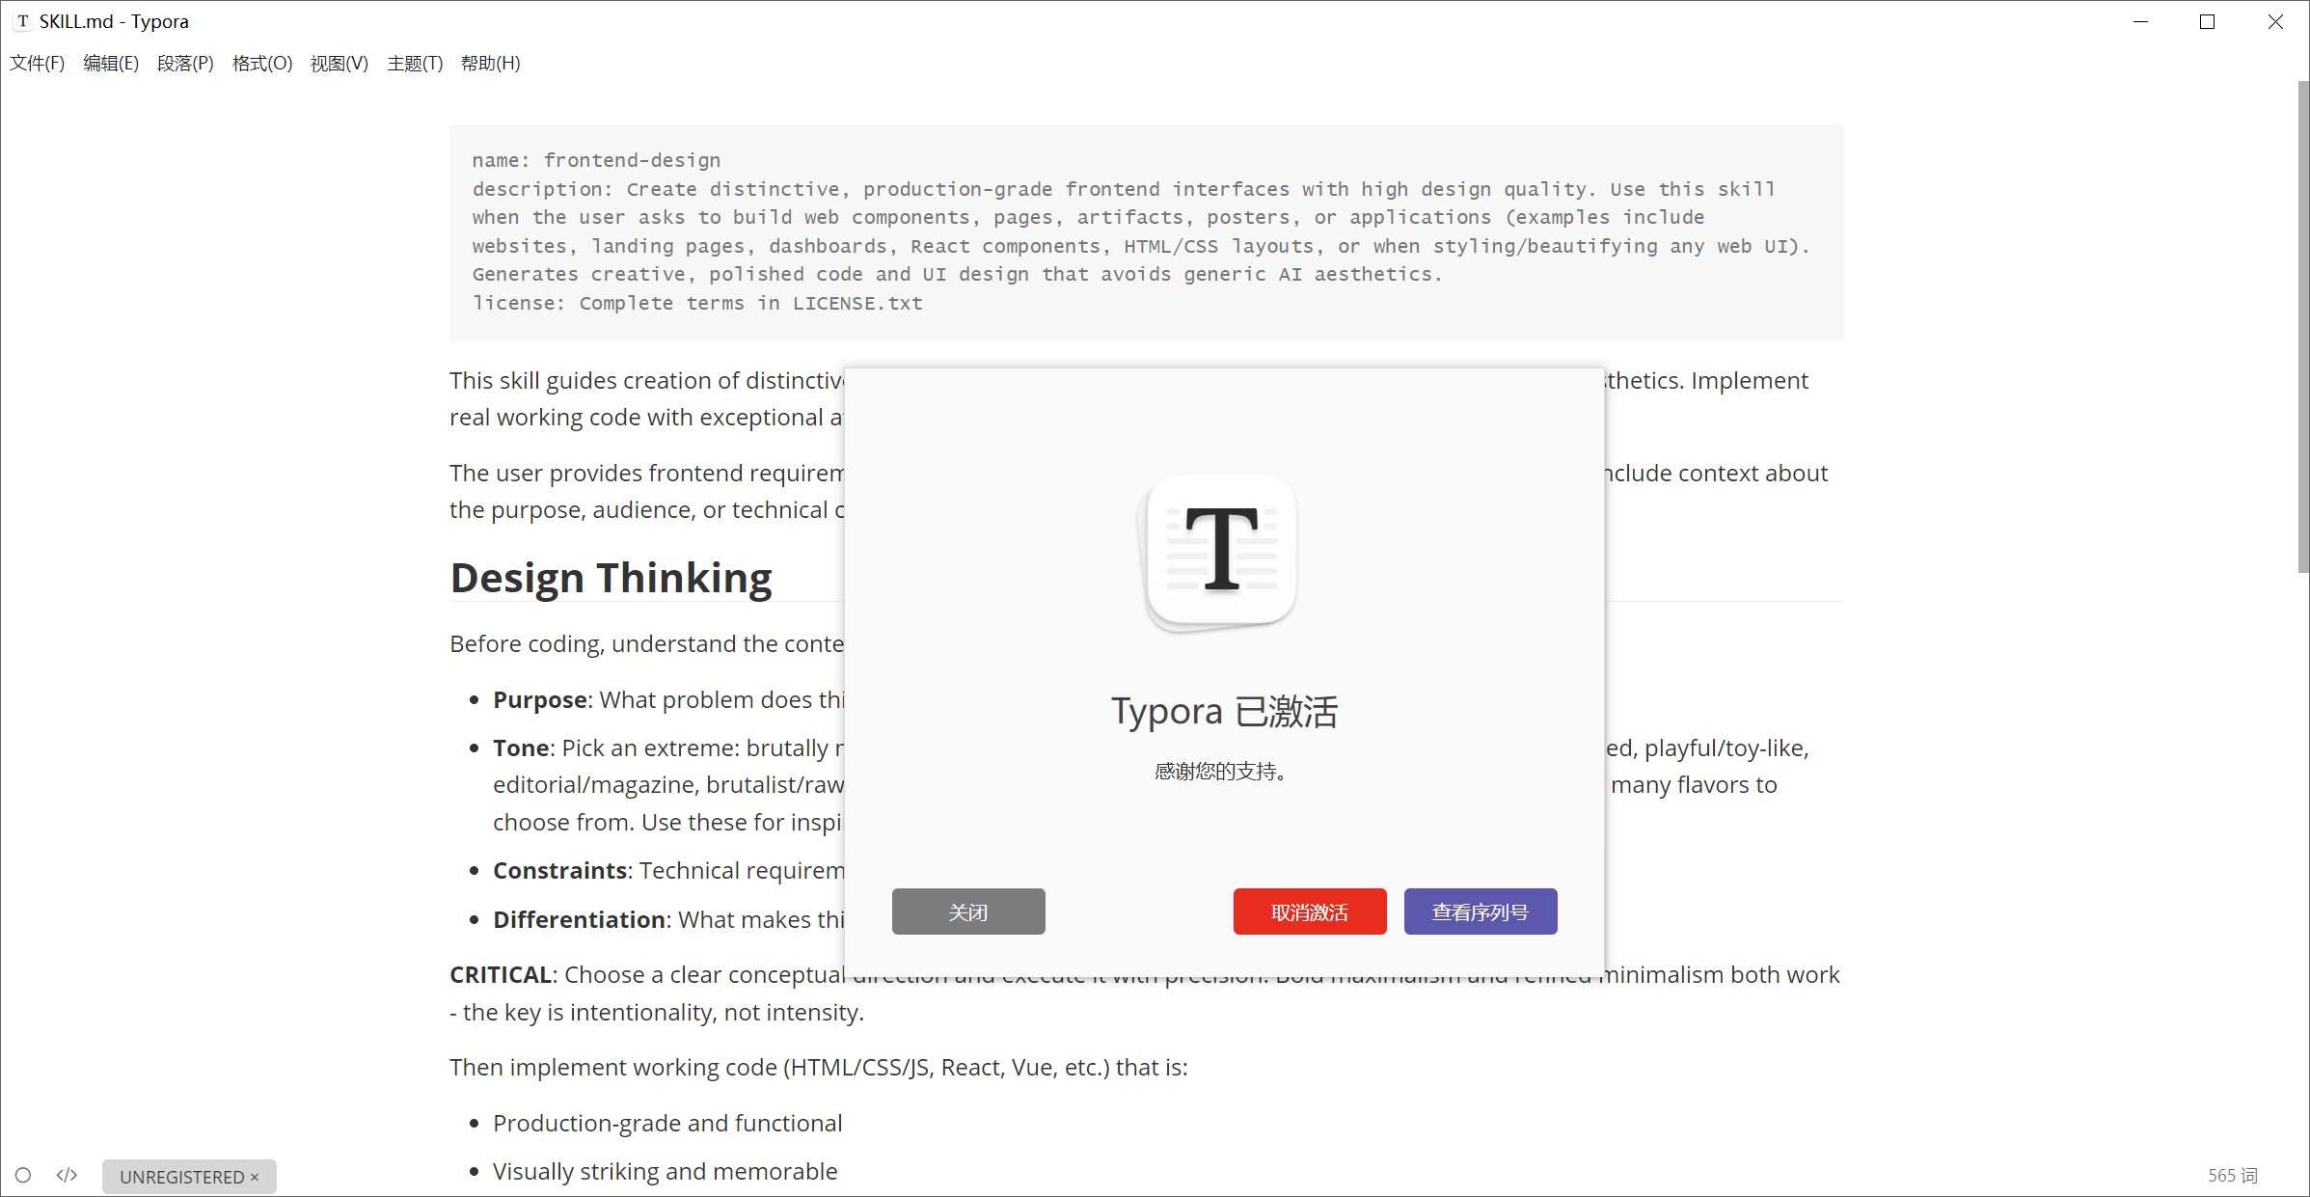Click the Typora title bar app icon
The width and height of the screenshot is (2310, 1197).
pos(22,21)
